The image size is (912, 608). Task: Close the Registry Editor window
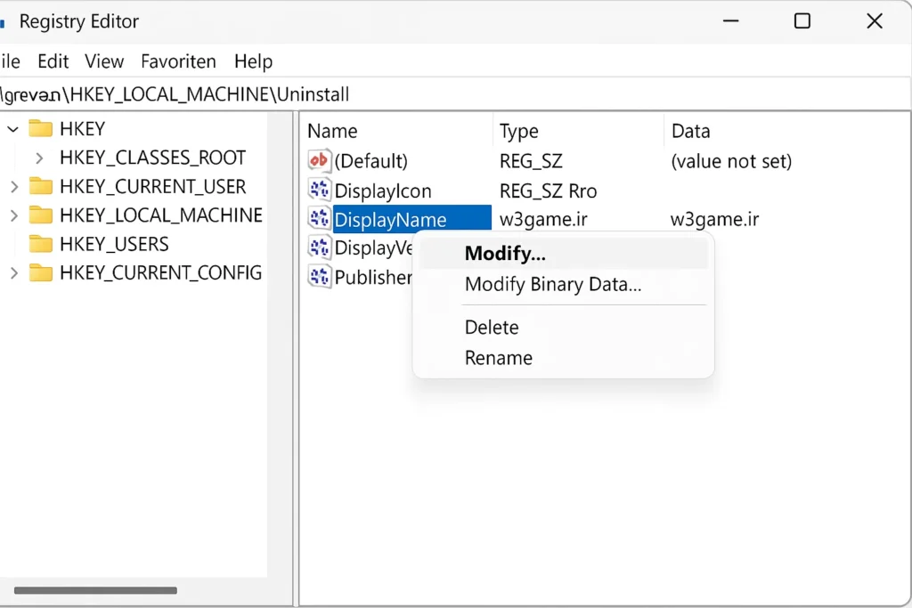point(875,21)
